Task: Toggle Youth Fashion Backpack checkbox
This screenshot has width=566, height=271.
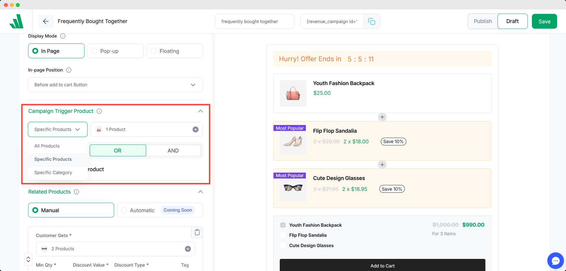Action: (x=283, y=225)
